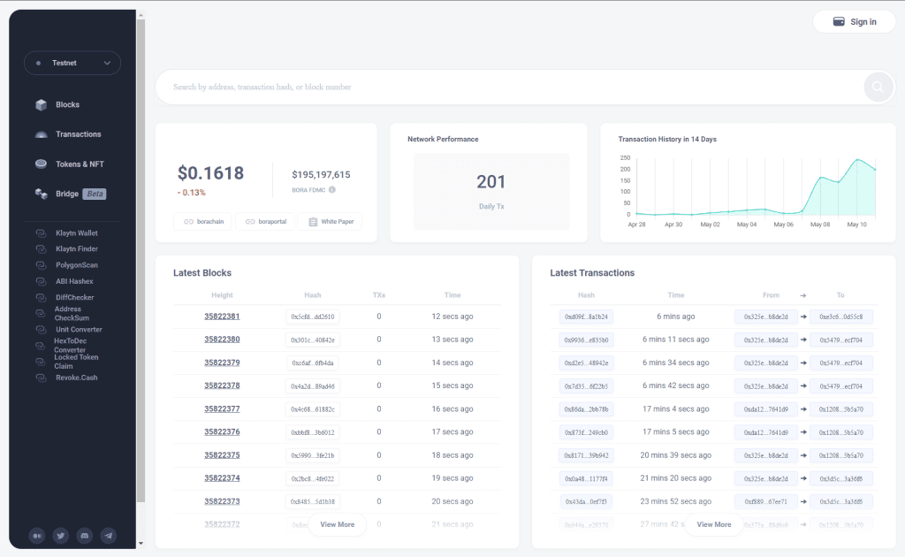
Task: Click the Discord icon in sidebar footer
Action: pyautogui.click(x=85, y=535)
